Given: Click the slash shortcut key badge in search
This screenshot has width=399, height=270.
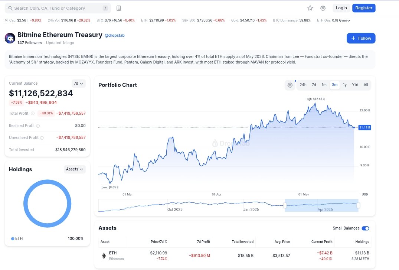Looking at the screenshot, I should click(x=105, y=8).
